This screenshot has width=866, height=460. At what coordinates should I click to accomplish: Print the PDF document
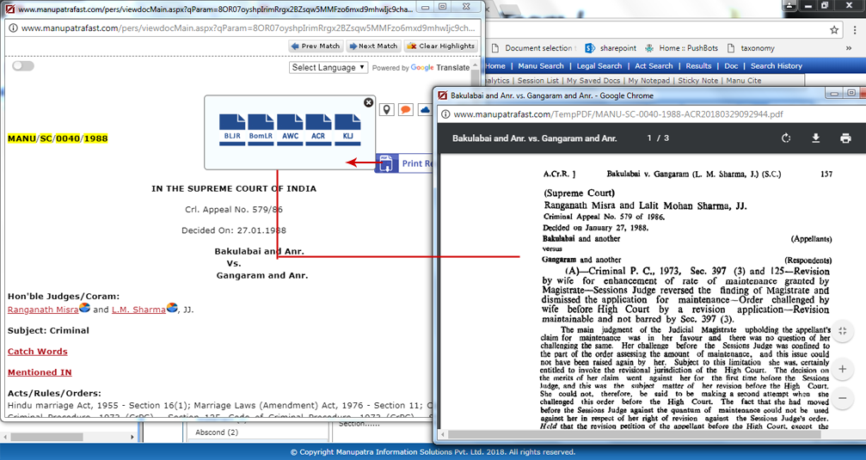[x=845, y=138]
